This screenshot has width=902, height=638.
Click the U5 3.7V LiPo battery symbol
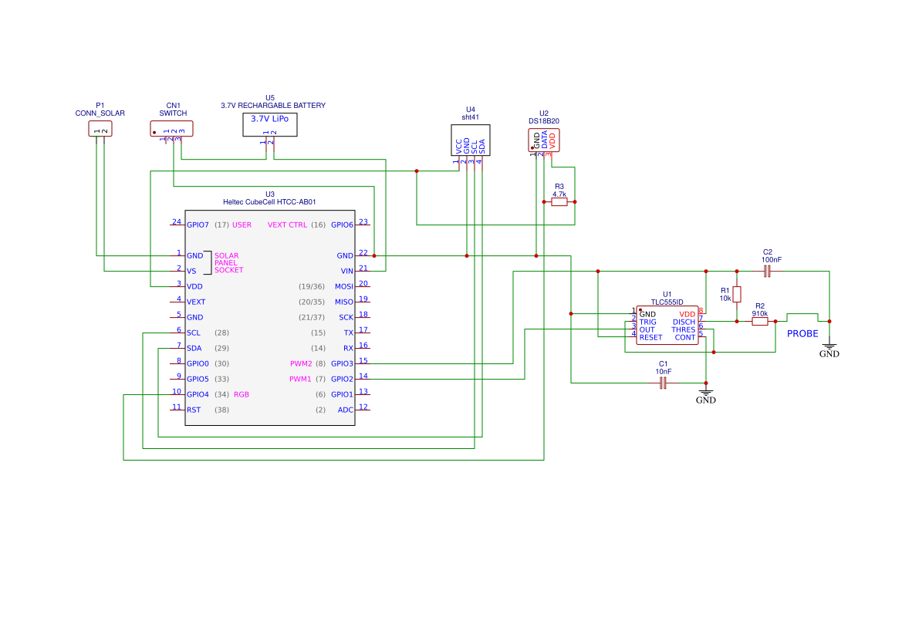coord(269,124)
